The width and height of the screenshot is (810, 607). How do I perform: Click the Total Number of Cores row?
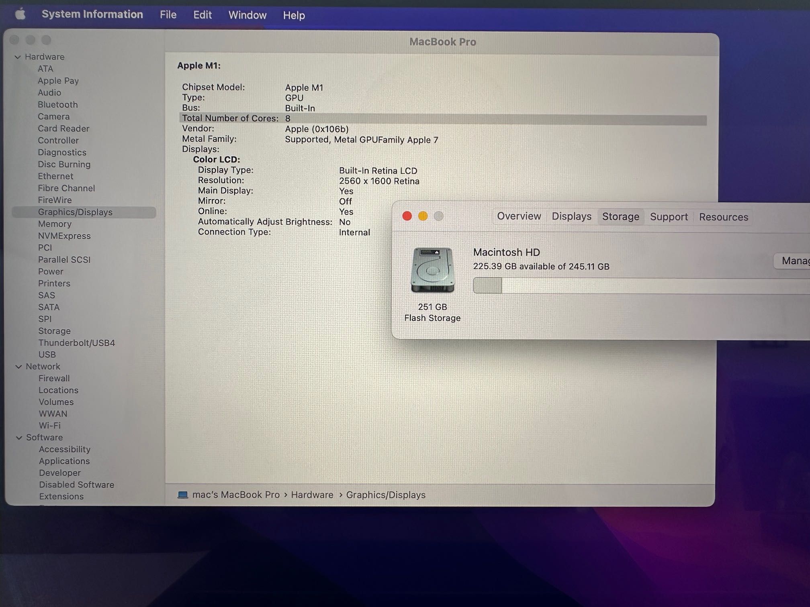tap(443, 118)
